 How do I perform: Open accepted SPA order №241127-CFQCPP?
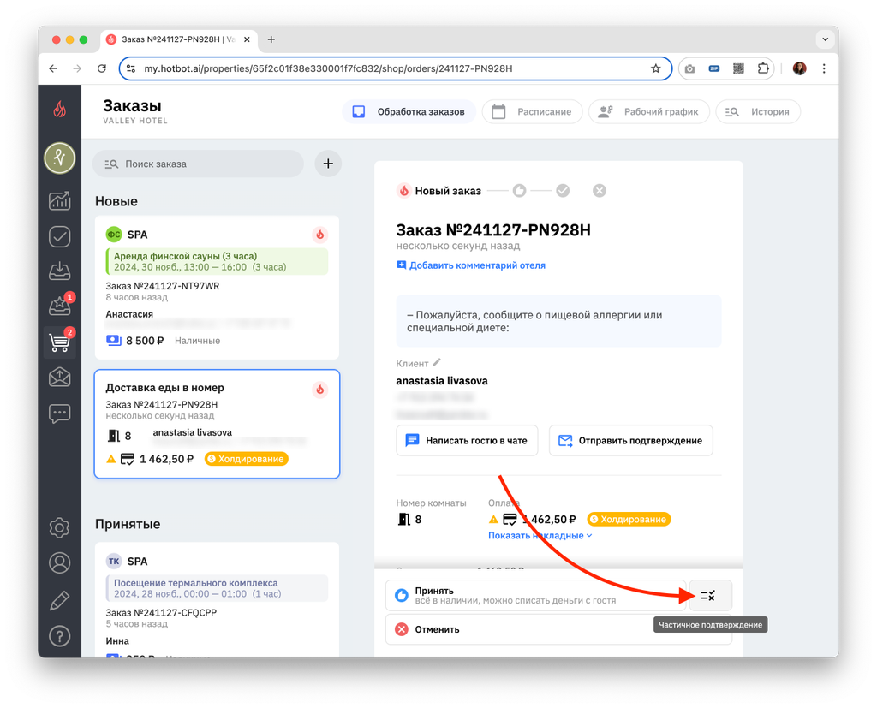click(x=217, y=599)
